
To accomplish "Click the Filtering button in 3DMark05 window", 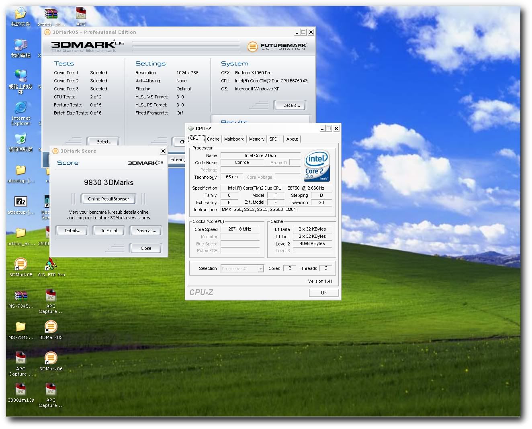I will coord(177,159).
